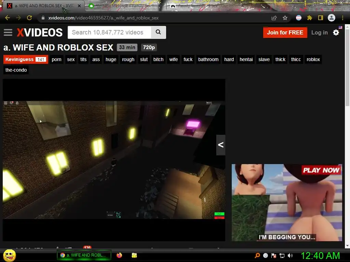Select the 'wife' tag
Screen dimensions: 350x262
coord(173,59)
